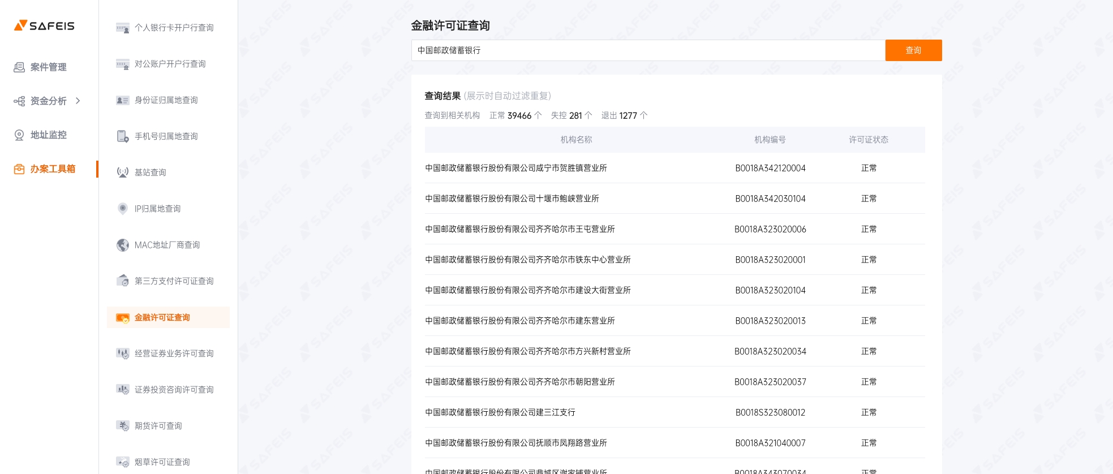The image size is (1113, 474).
Task: Click the 烟草许可证查询 icon
Action: point(123,462)
